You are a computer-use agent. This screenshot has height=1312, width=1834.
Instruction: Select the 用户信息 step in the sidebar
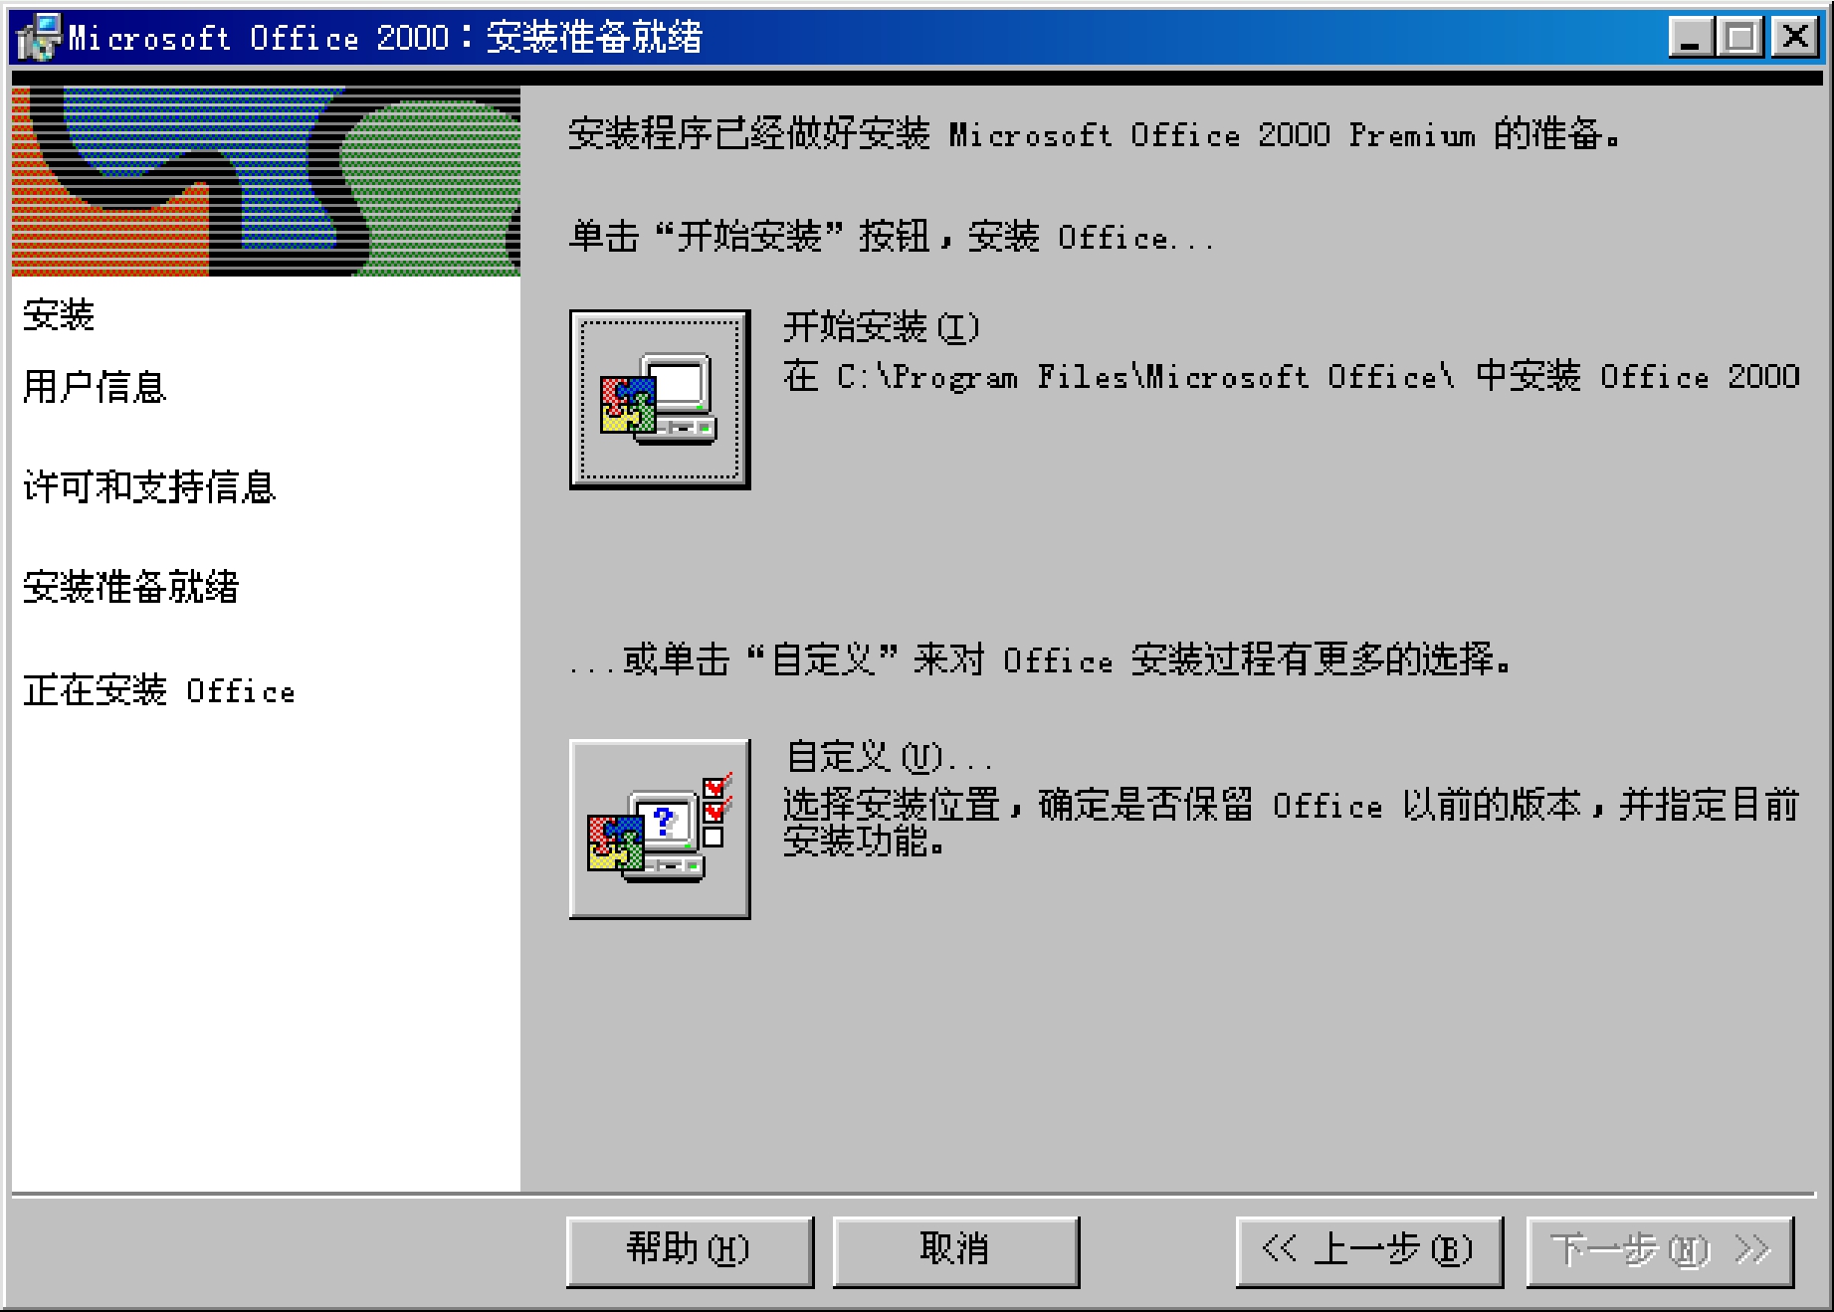tap(95, 387)
